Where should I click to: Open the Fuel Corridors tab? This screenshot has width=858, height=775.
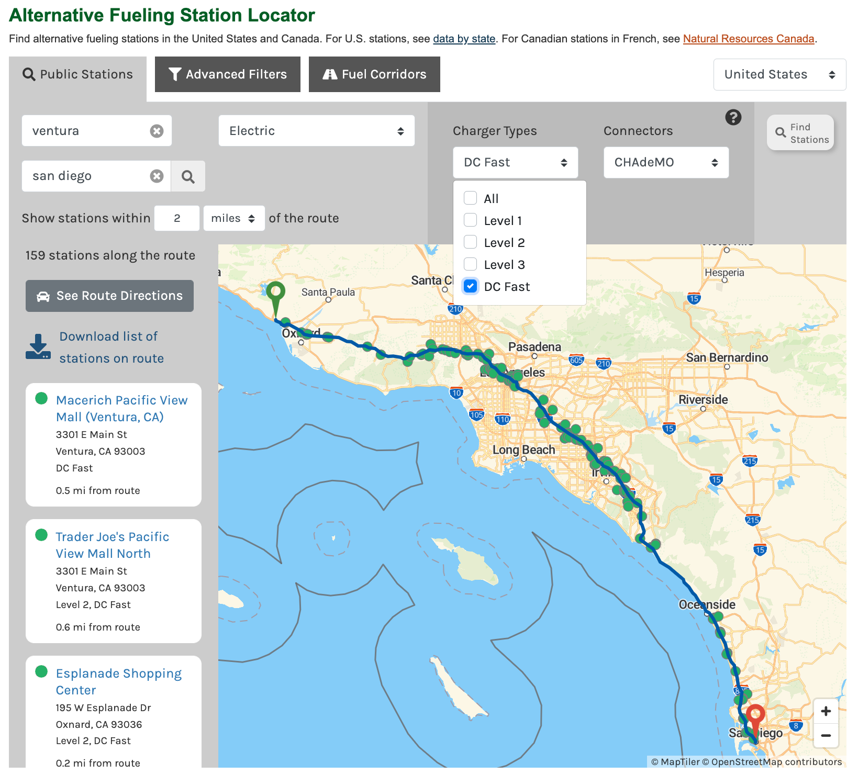point(374,74)
